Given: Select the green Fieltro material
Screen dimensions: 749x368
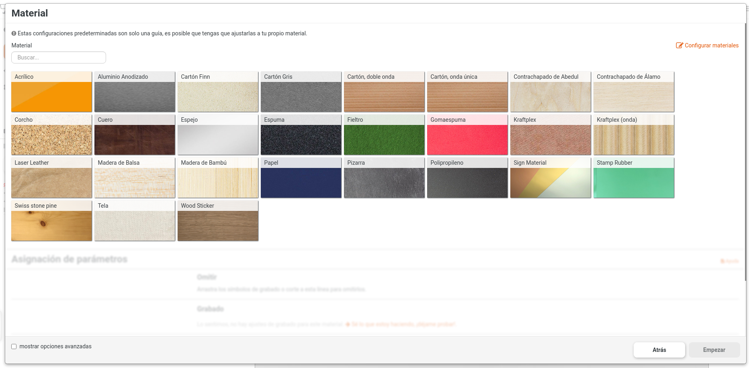Looking at the screenshot, I should point(384,135).
